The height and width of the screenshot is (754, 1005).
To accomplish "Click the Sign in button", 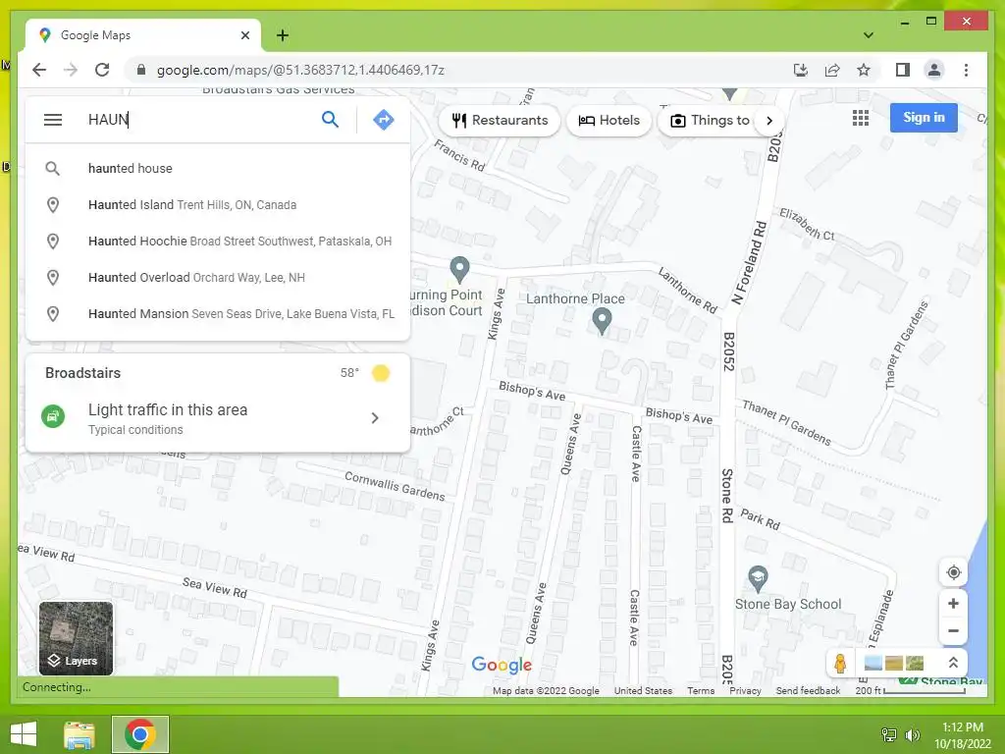I will coord(924,118).
